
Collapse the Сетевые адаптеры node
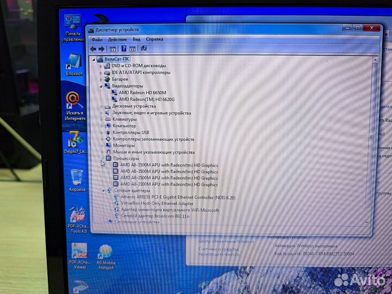coord(103,191)
